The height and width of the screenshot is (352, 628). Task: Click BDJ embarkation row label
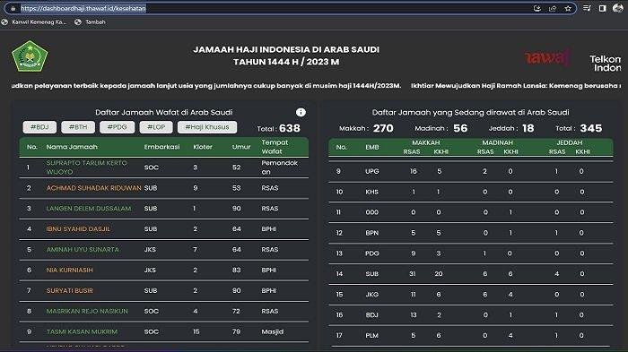[x=372, y=315]
